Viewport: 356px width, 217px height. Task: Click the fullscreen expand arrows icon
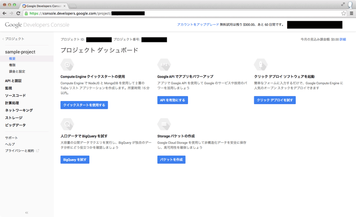click(x=343, y=4)
